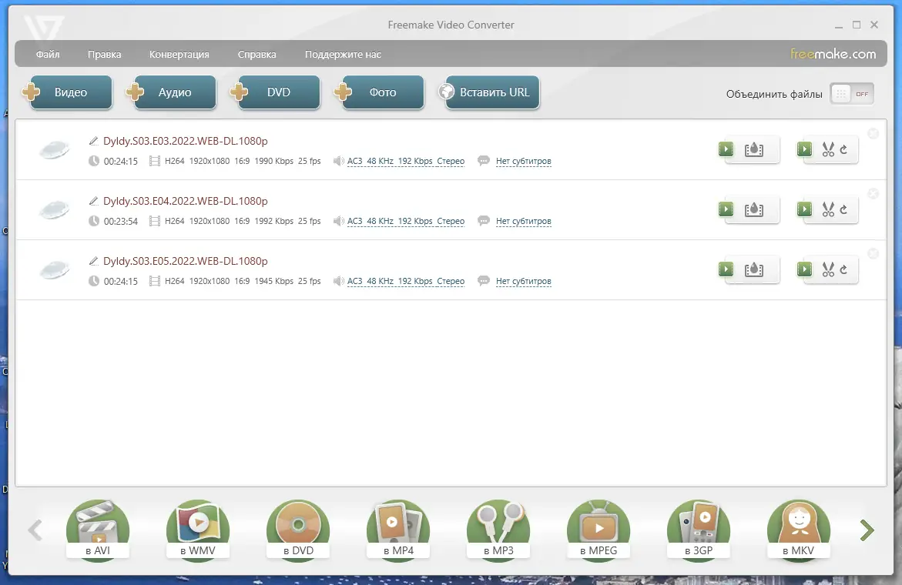
Task: Click the 1945 Kbps bitrate value
Action: [x=273, y=281]
